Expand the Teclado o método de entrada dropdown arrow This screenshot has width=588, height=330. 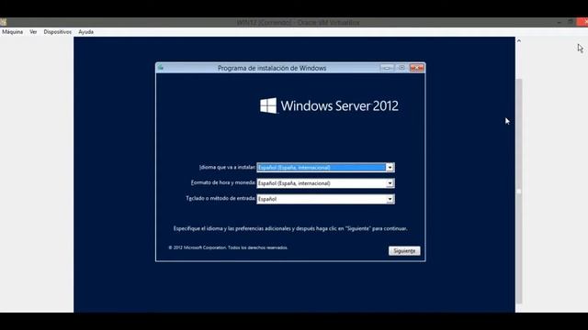point(390,199)
